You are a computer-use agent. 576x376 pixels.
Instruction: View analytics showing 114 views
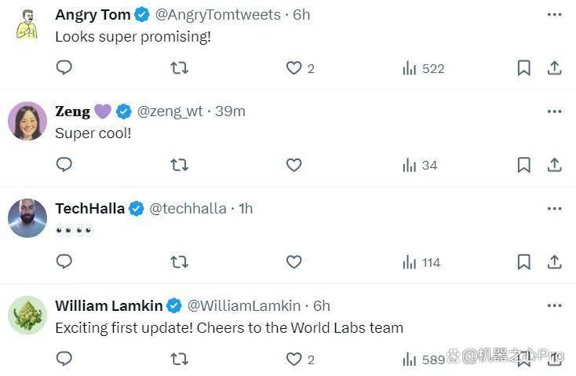pos(421,262)
